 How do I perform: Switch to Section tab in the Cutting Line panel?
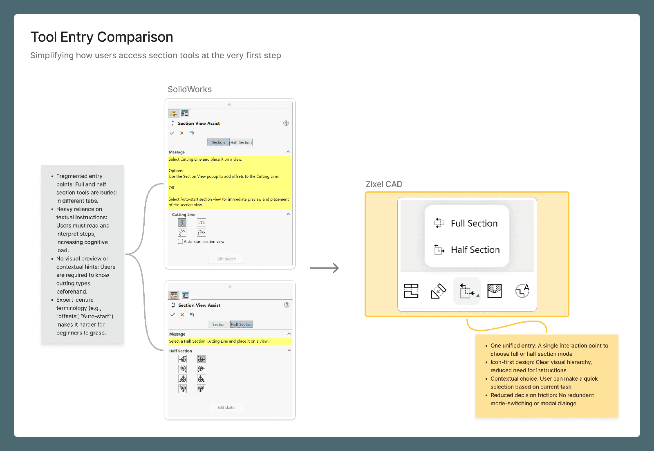tap(218, 142)
